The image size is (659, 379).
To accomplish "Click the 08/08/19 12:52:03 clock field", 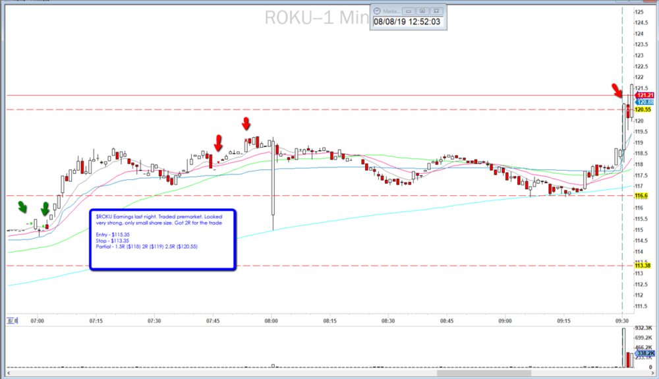I will [x=407, y=22].
